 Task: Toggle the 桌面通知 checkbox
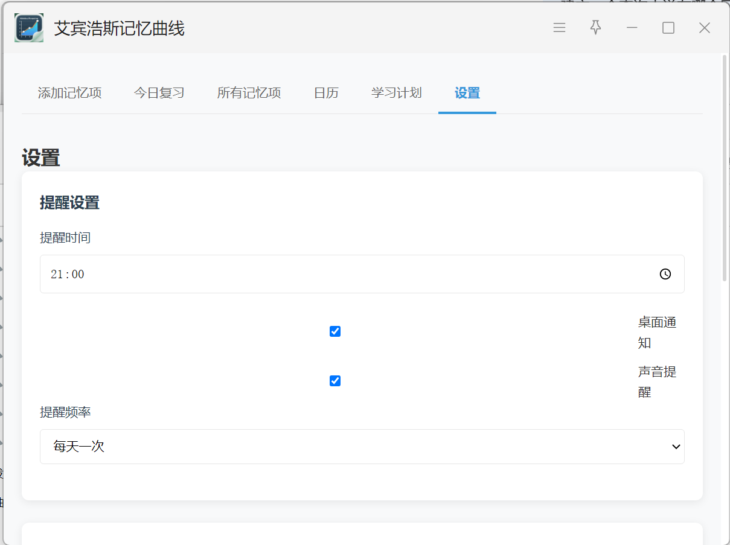click(x=335, y=331)
